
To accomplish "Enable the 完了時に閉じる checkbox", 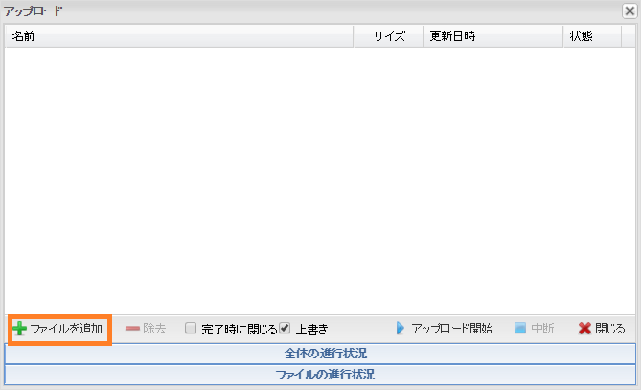I will pos(191,328).
